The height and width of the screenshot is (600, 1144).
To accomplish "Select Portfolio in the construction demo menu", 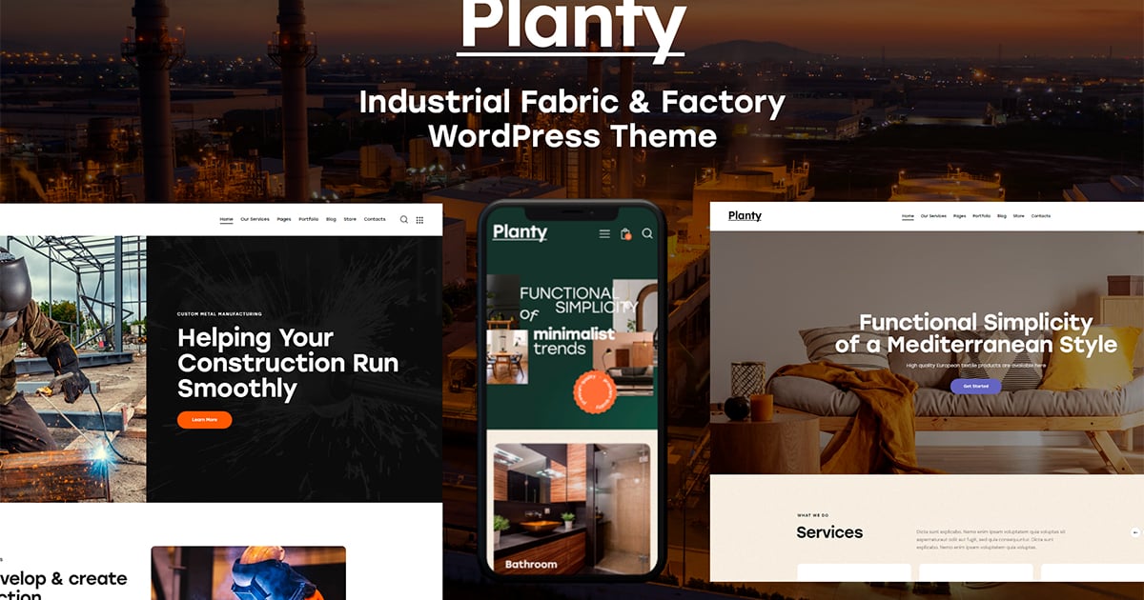I will 308,219.
